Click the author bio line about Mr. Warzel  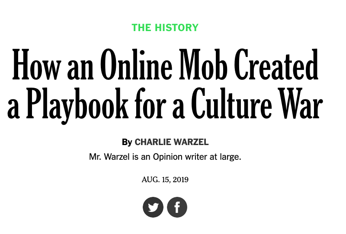[165, 157]
